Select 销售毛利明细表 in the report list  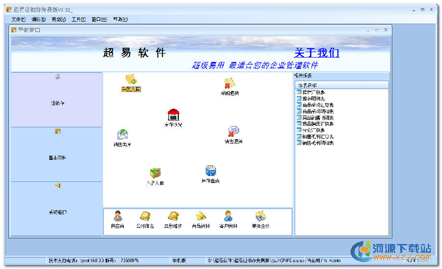pyautogui.click(x=318, y=143)
